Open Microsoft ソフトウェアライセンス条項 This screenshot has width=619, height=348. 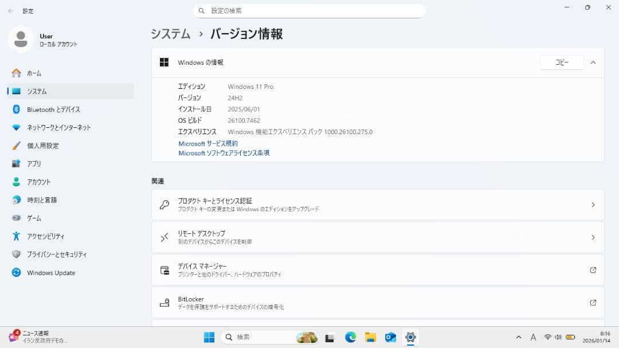click(x=223, y=153)
